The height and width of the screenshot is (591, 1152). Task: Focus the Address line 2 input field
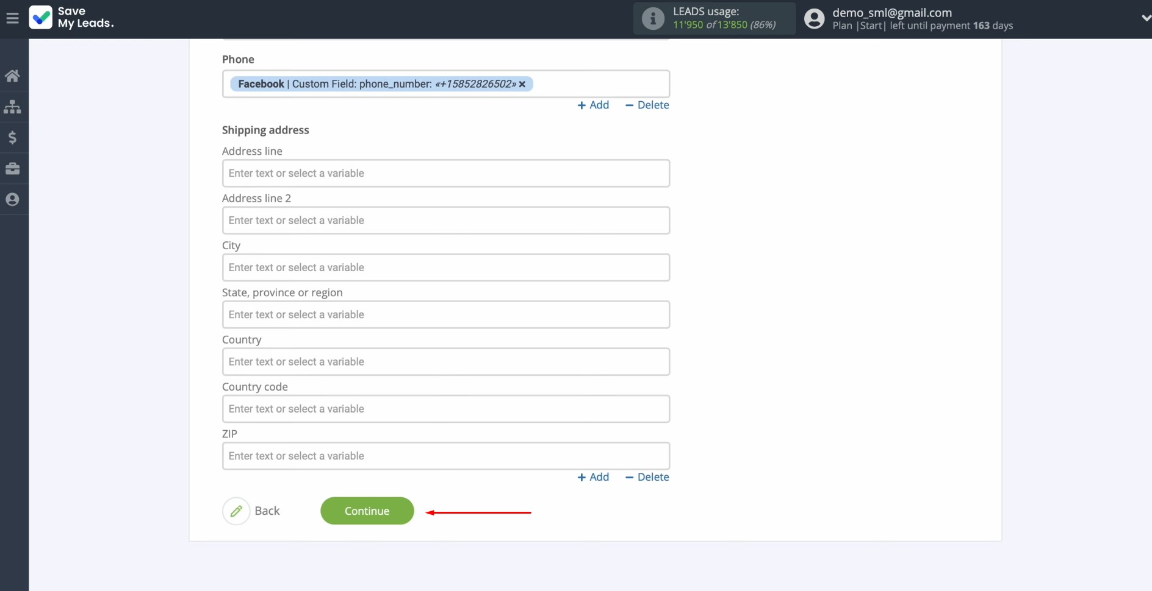pos(446,221)
